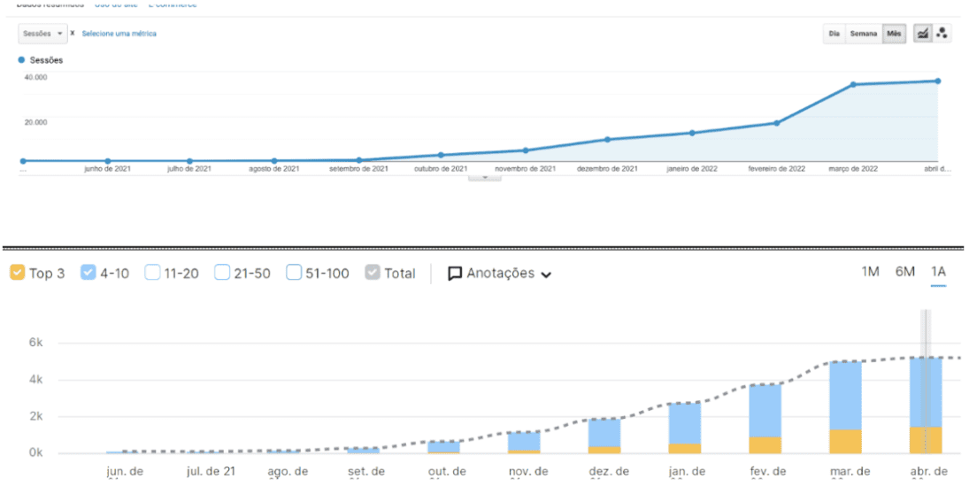
Task: Toggle the Total checkbox
Action: pyautogui.click(x=373, y=273)
